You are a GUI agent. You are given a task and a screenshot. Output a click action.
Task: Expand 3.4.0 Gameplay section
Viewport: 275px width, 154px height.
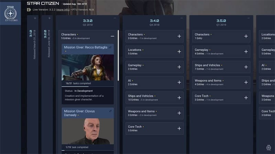tap(179, 67)
